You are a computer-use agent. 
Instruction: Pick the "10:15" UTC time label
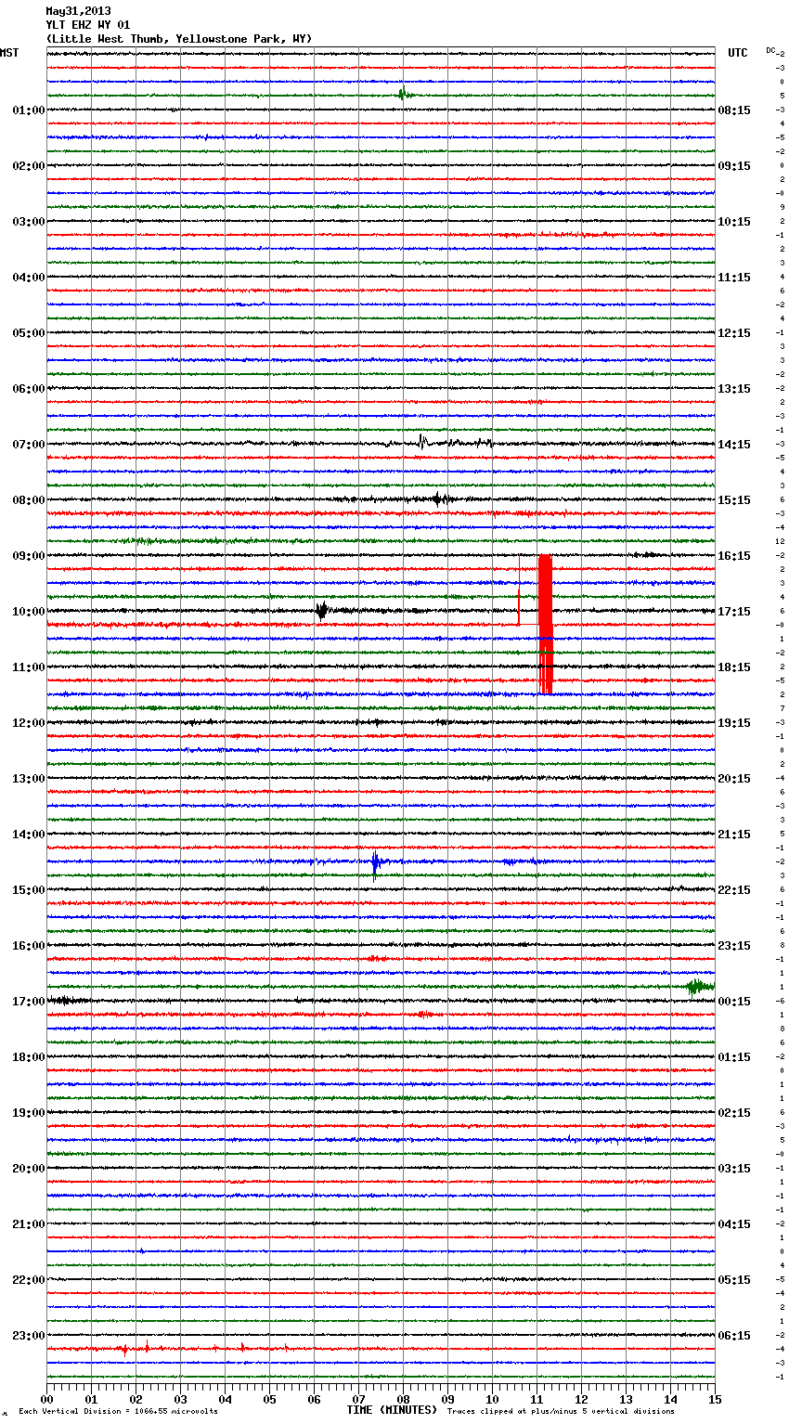pyautogui.click(x=734, y=222)
